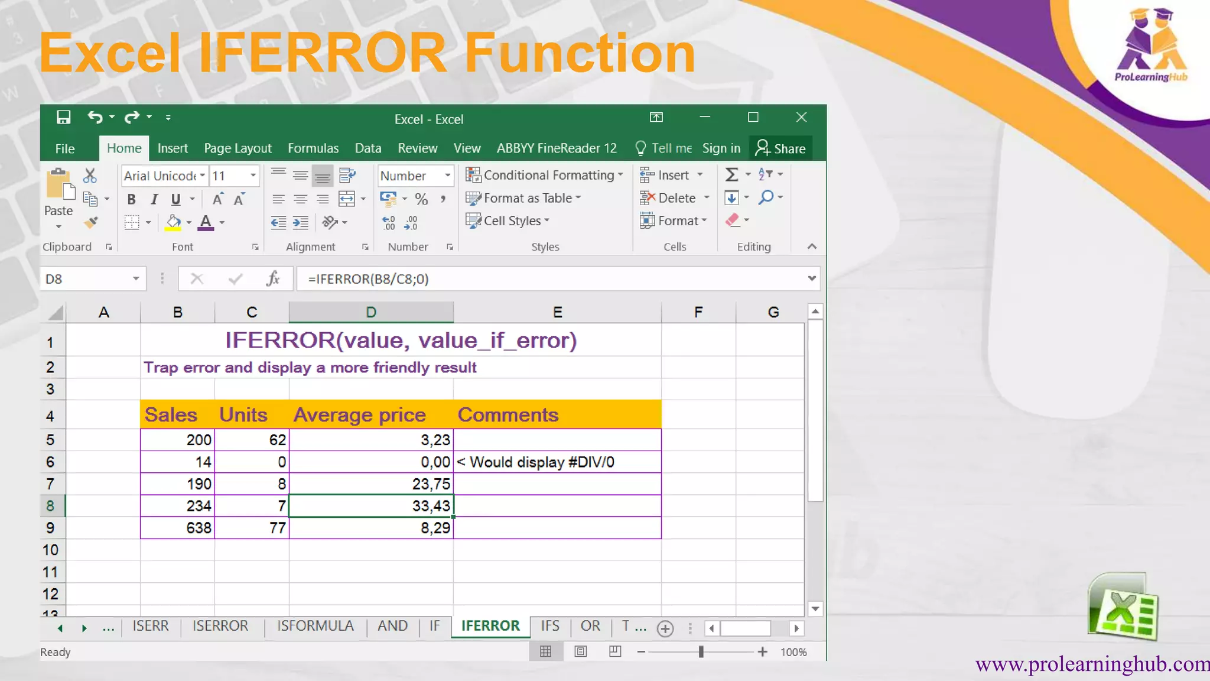This screenshot has height=681, width=1210.
Task: Click the Merge & Center icon
Action: coord(347,199)
